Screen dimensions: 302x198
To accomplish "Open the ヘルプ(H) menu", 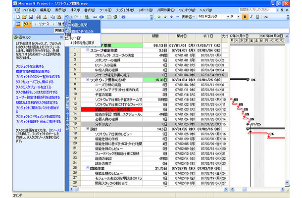I will tap(205, 10).
